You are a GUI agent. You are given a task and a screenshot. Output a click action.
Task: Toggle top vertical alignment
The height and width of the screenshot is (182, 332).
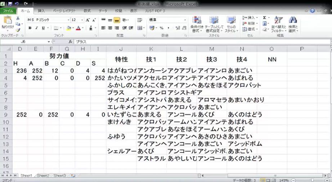(103, 20)
